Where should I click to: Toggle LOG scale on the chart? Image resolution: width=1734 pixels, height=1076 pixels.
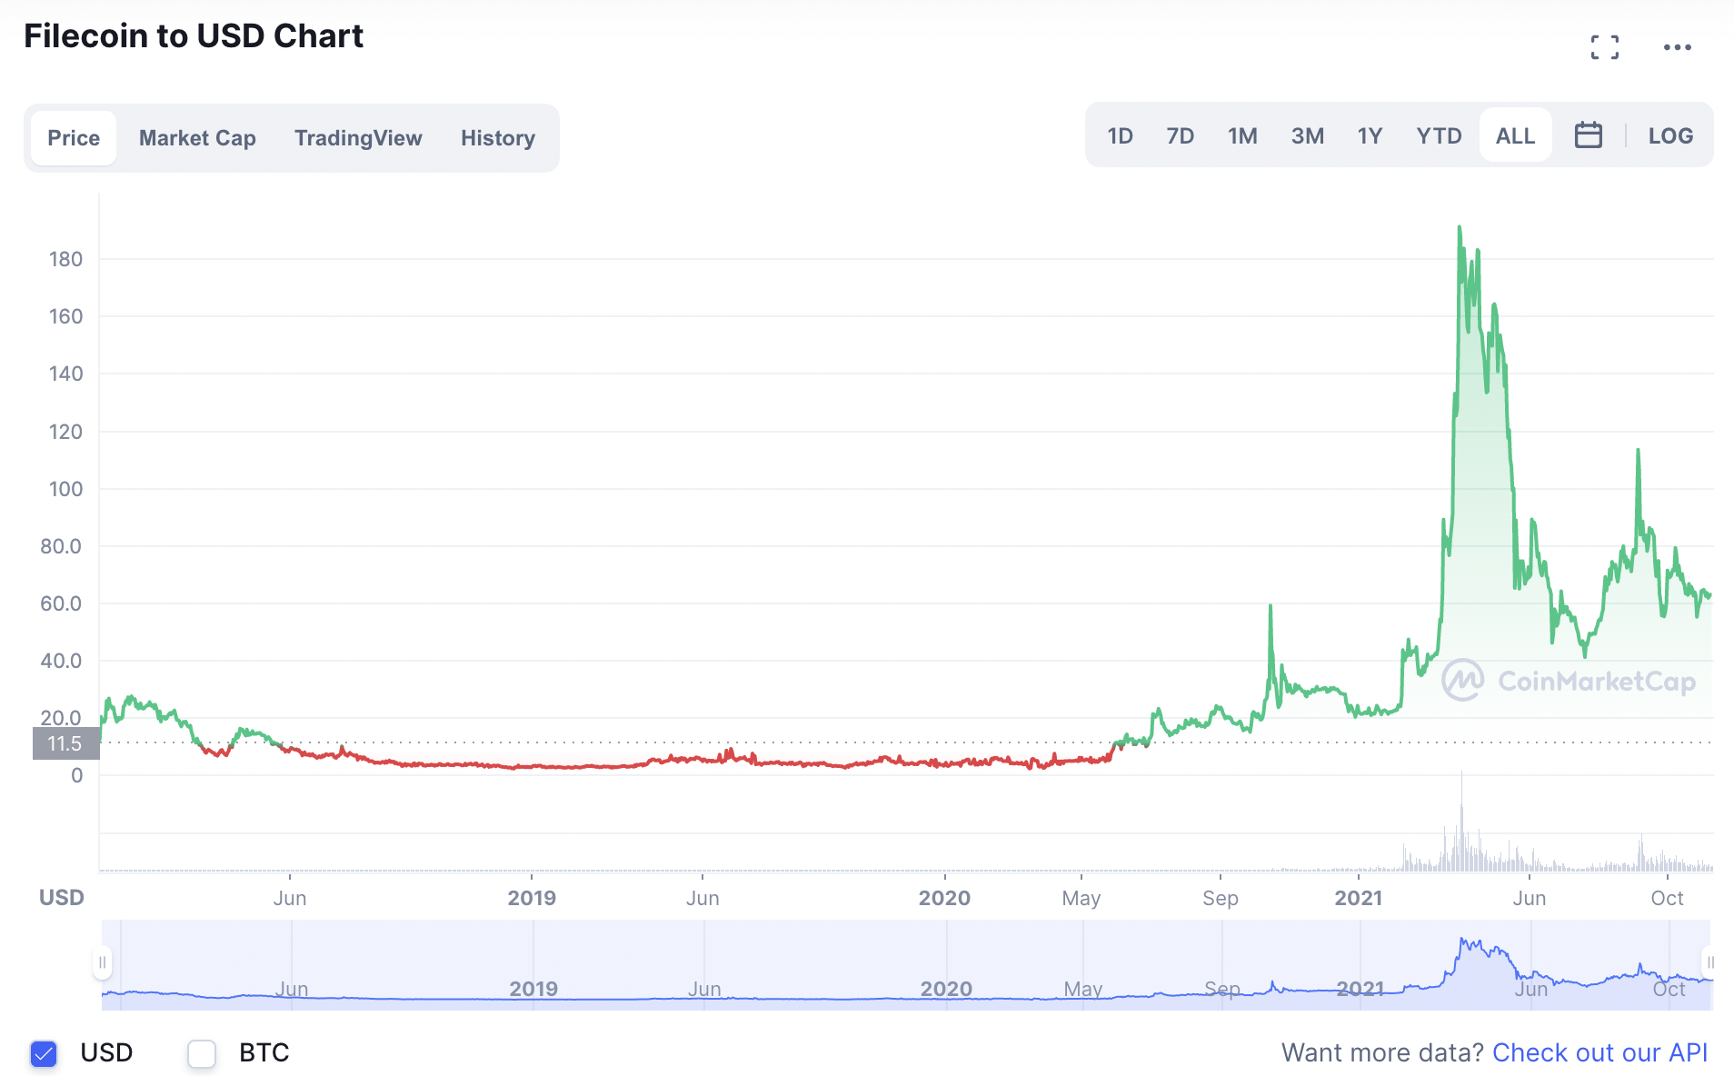[x=1670, y=135]
